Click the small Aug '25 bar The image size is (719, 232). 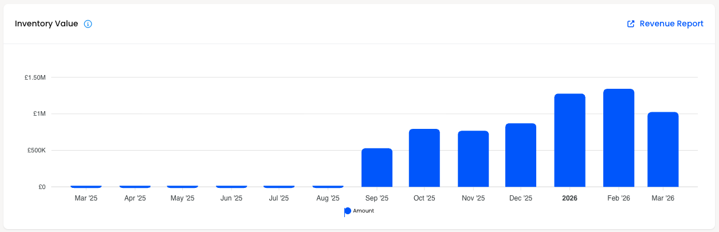pyautogui.click(x=328, y=186)
